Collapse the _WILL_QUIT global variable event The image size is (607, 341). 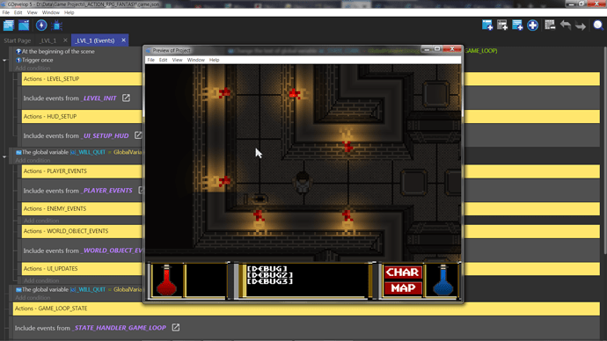click(4, 157)
